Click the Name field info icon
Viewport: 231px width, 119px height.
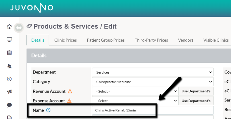tap(48, 110)
